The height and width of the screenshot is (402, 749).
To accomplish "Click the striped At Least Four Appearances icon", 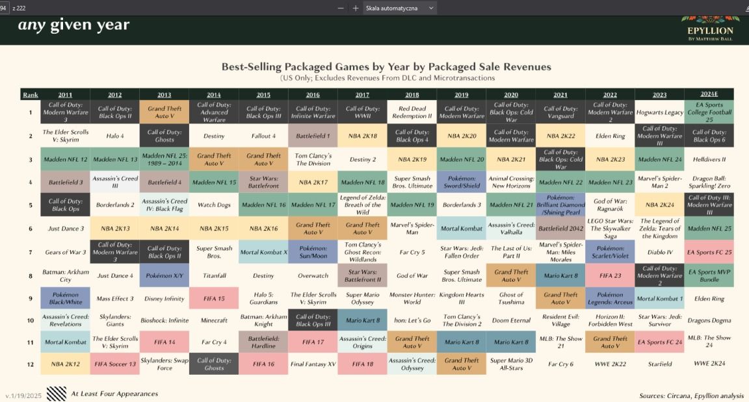I will click(57, 393).
